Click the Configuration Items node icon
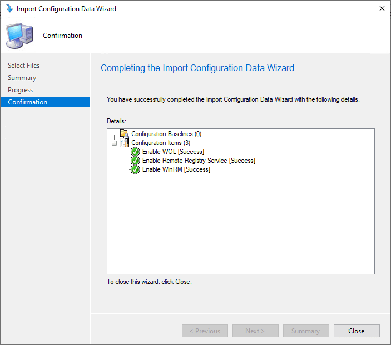Screen dimensions: 391x345 (x=125, y=143)
